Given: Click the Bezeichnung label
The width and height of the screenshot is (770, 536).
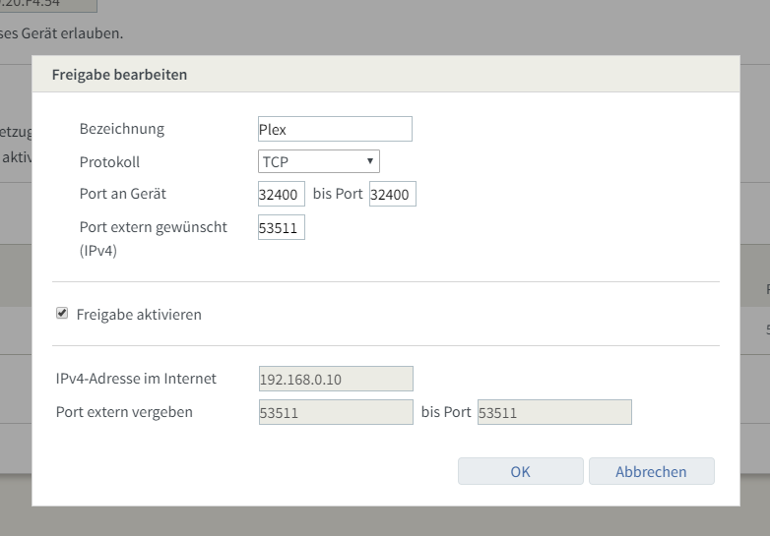Looking at the screenshot, I should [121, 129].
